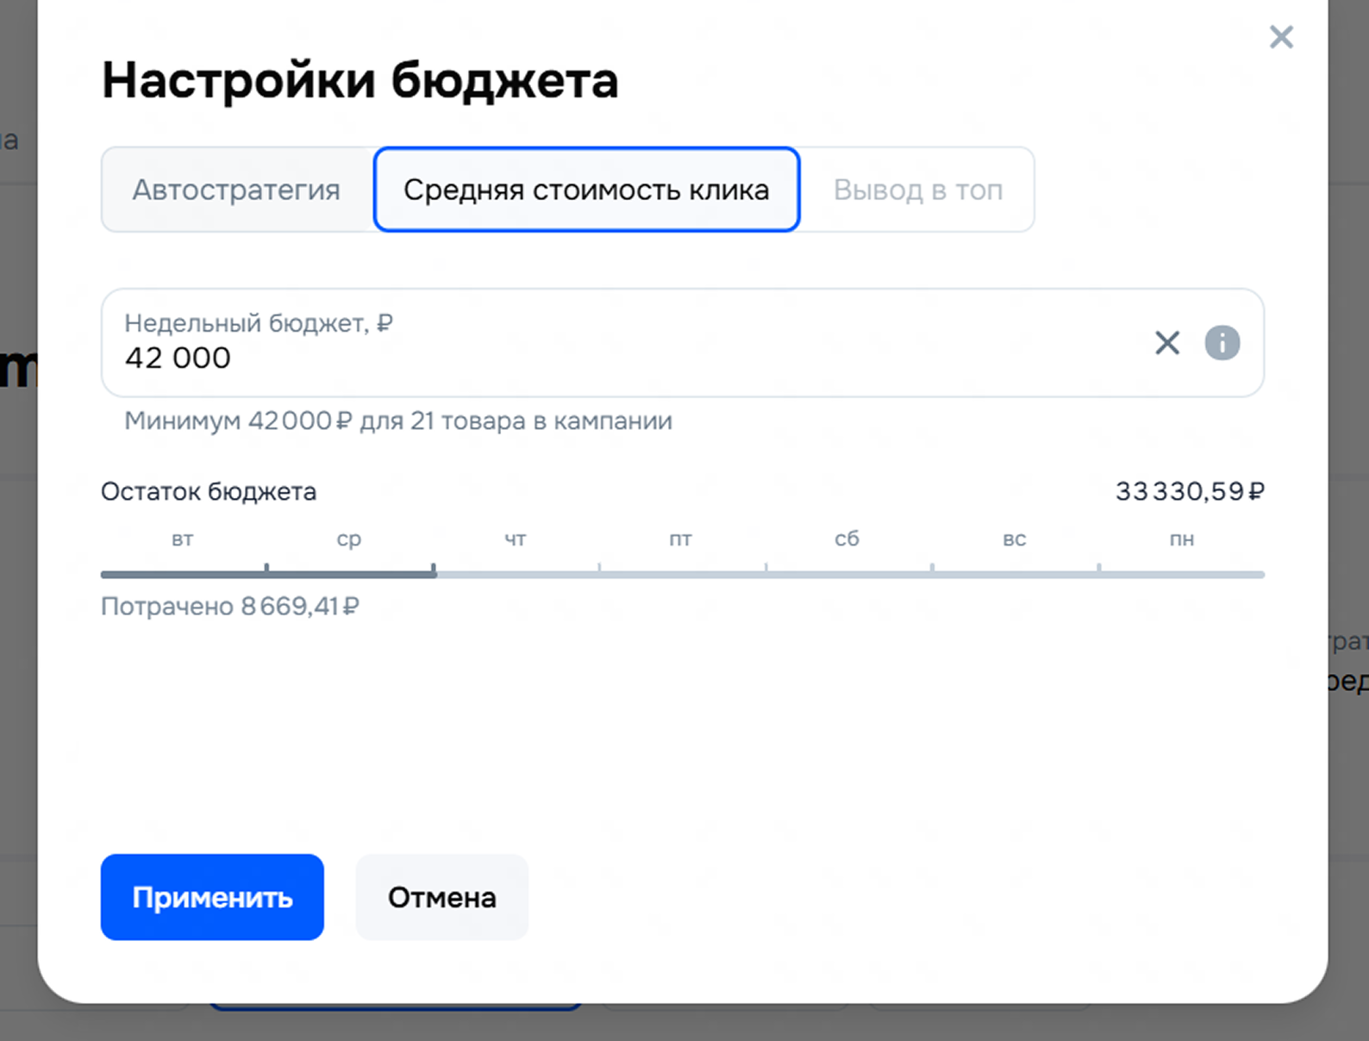Click the сб day label
Viewport: 1369px width, 1041px height.
(847, 539)
